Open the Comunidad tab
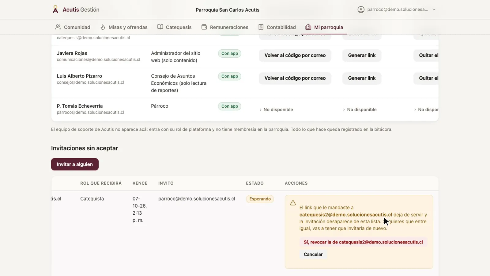The height and width of the screenshot is (276, 490). tap(73, 27)
